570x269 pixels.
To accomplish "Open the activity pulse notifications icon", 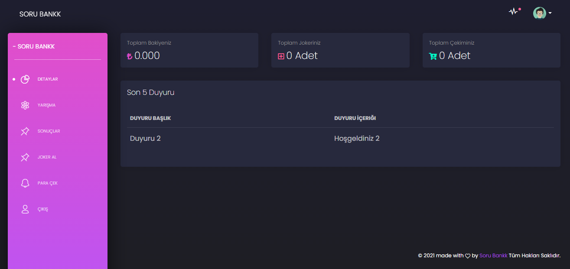I will coord(514,12).
